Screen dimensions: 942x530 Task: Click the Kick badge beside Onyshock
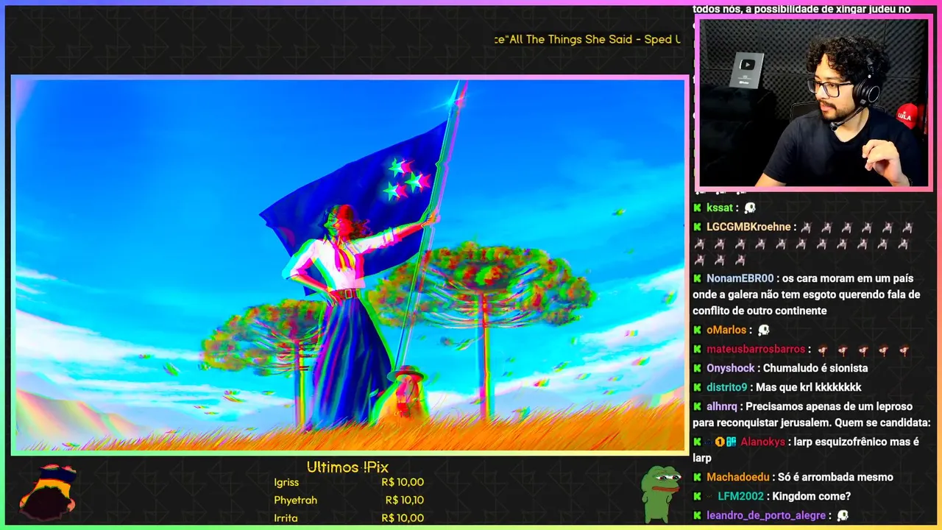point(697,368)
